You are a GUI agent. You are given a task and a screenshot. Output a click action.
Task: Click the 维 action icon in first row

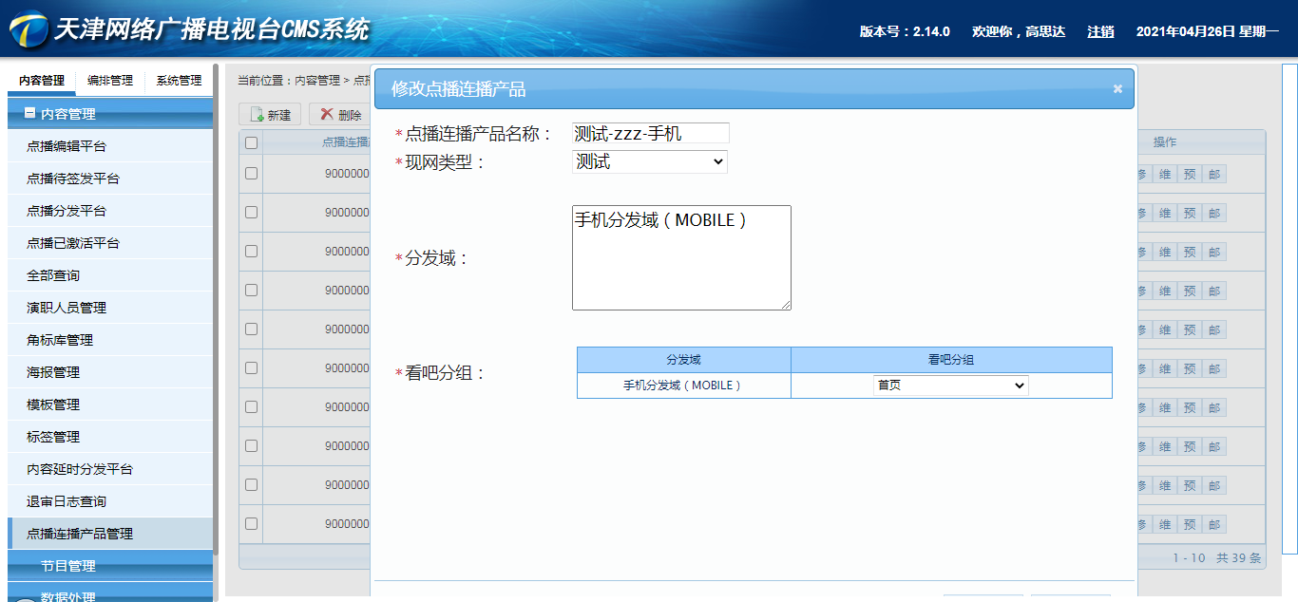pos(1165,174)
